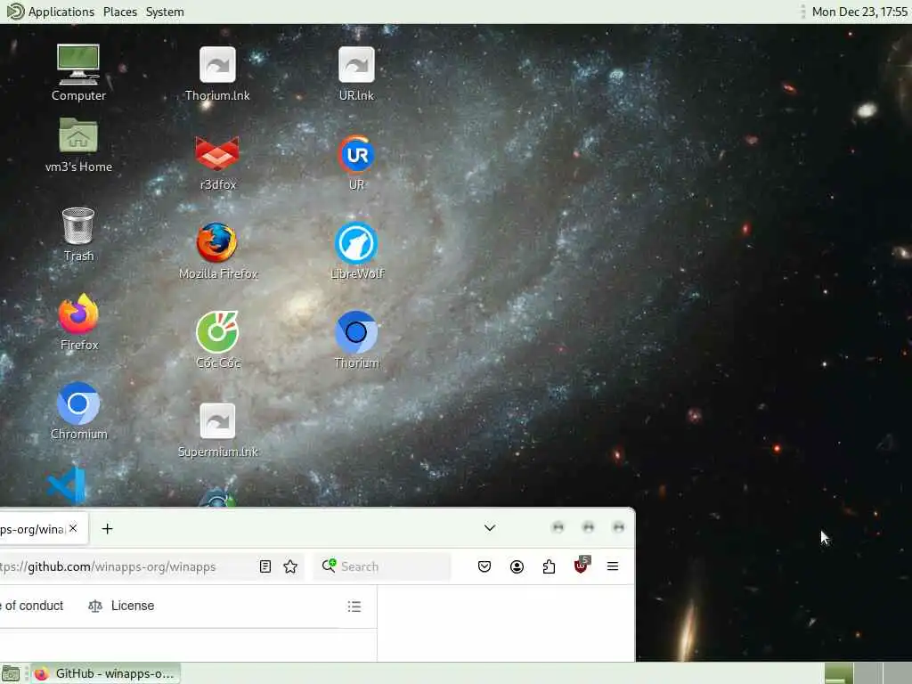Show desktop using the bottom panel icon
This screenshot has width=912, height=684.
click(x=11, y=673)
